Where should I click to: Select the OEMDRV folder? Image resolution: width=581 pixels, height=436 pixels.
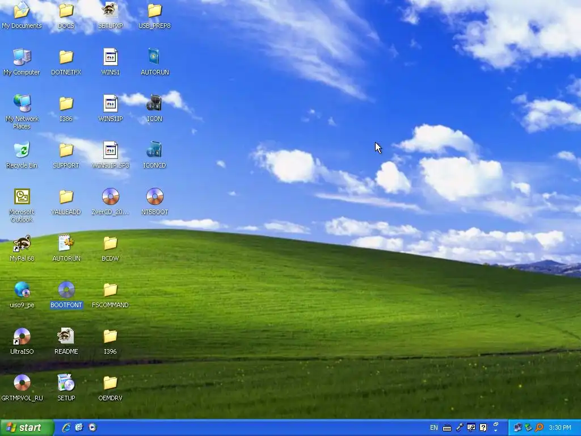click(x=110, y=388)
